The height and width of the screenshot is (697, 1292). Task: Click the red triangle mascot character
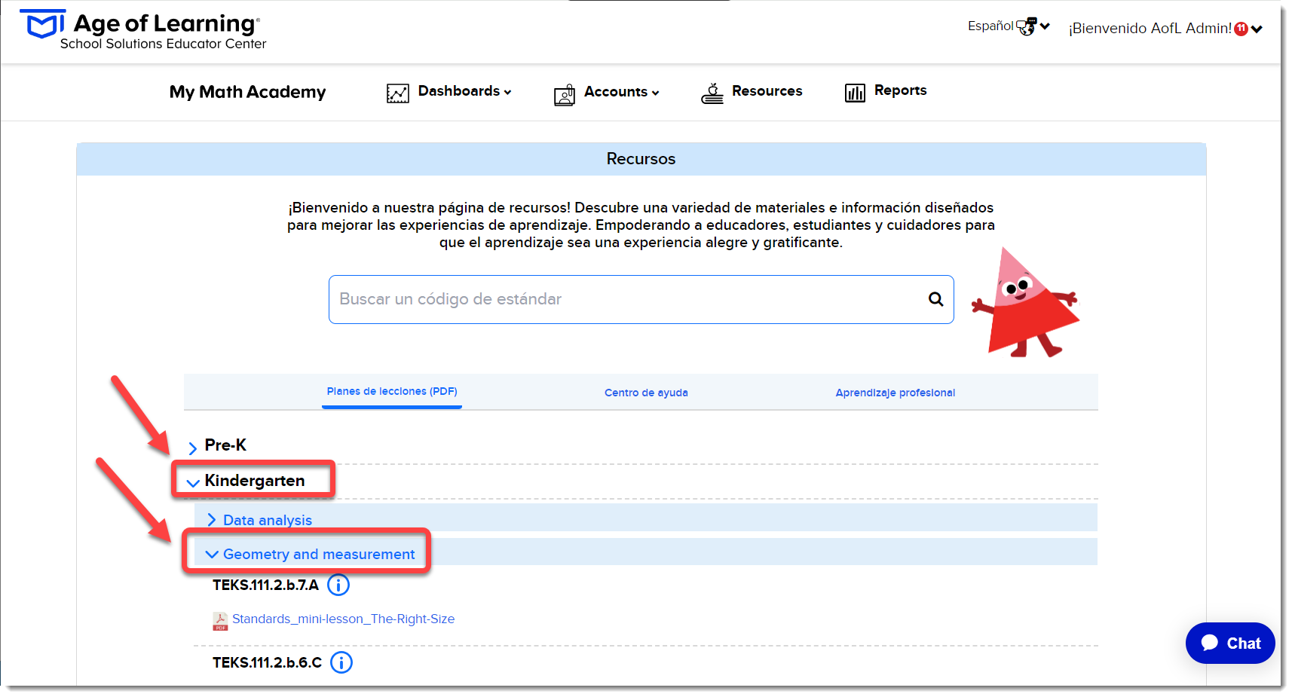(1026, 302)
